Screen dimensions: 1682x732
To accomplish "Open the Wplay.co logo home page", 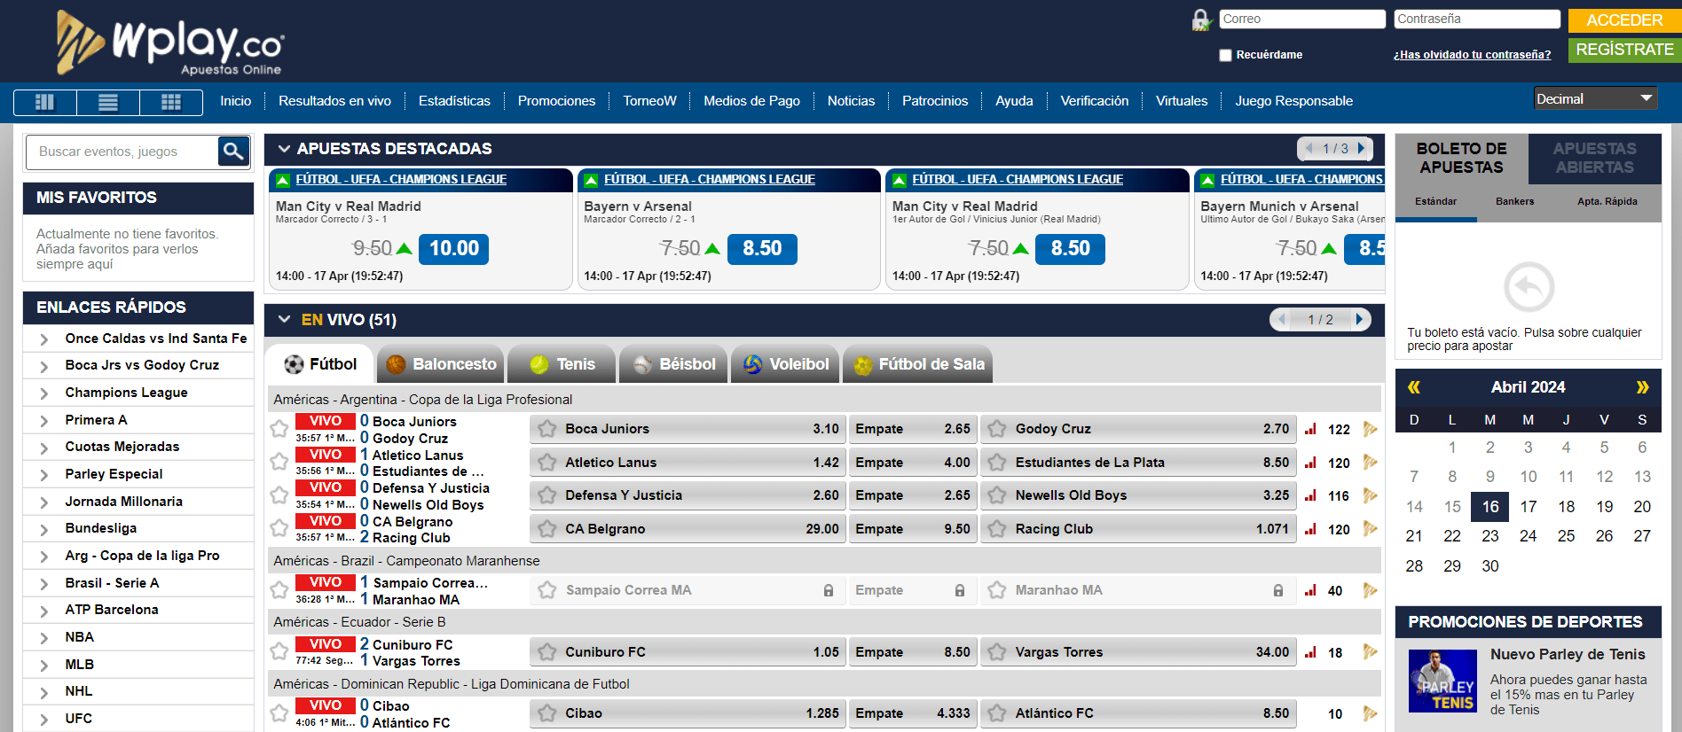I will point(170,42).
